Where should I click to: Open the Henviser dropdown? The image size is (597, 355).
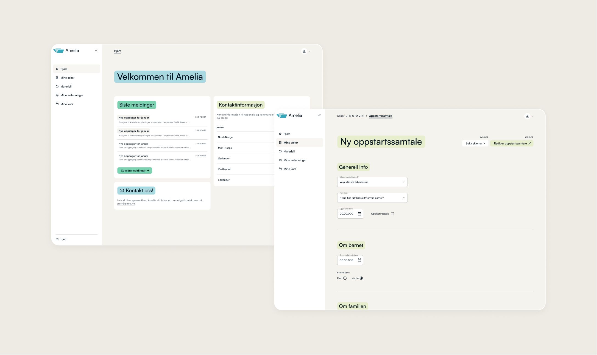tap(372, 198)
